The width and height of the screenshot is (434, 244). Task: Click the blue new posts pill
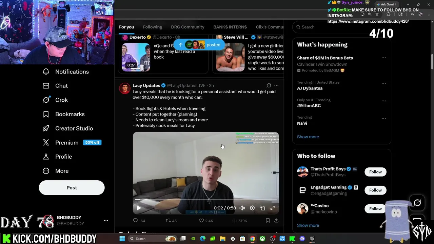[199, 45]
